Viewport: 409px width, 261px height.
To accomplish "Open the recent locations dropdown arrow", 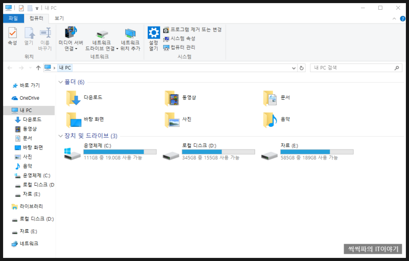I will (30, 68).
